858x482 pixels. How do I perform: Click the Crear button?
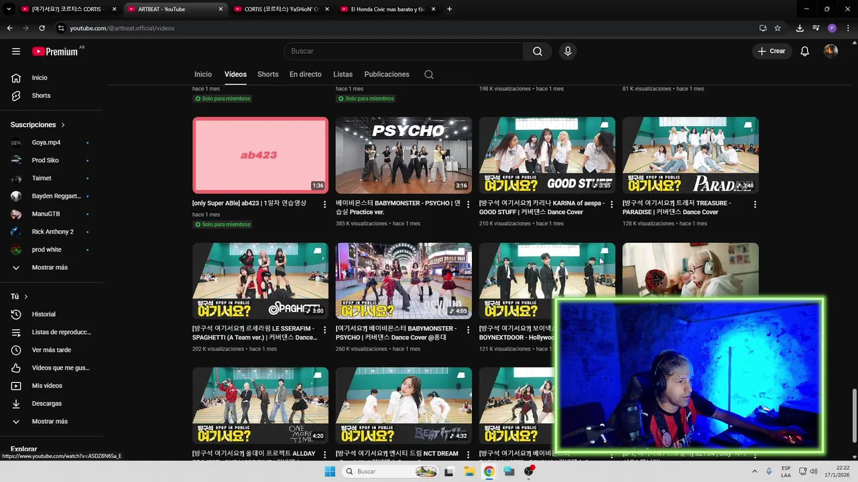click(772, 51)
